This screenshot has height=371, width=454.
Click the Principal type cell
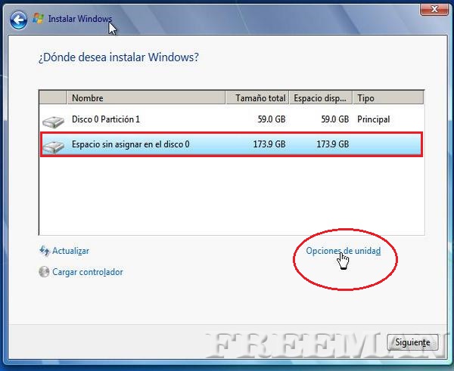(x=374, y=119)
